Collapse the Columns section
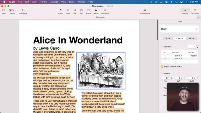 click(161, 47)
